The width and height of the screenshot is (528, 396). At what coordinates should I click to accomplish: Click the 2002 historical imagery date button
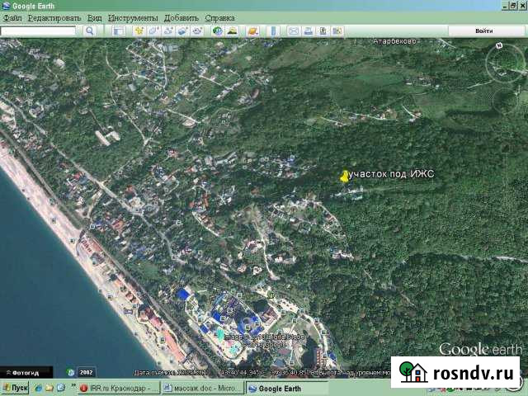(86, 372)
